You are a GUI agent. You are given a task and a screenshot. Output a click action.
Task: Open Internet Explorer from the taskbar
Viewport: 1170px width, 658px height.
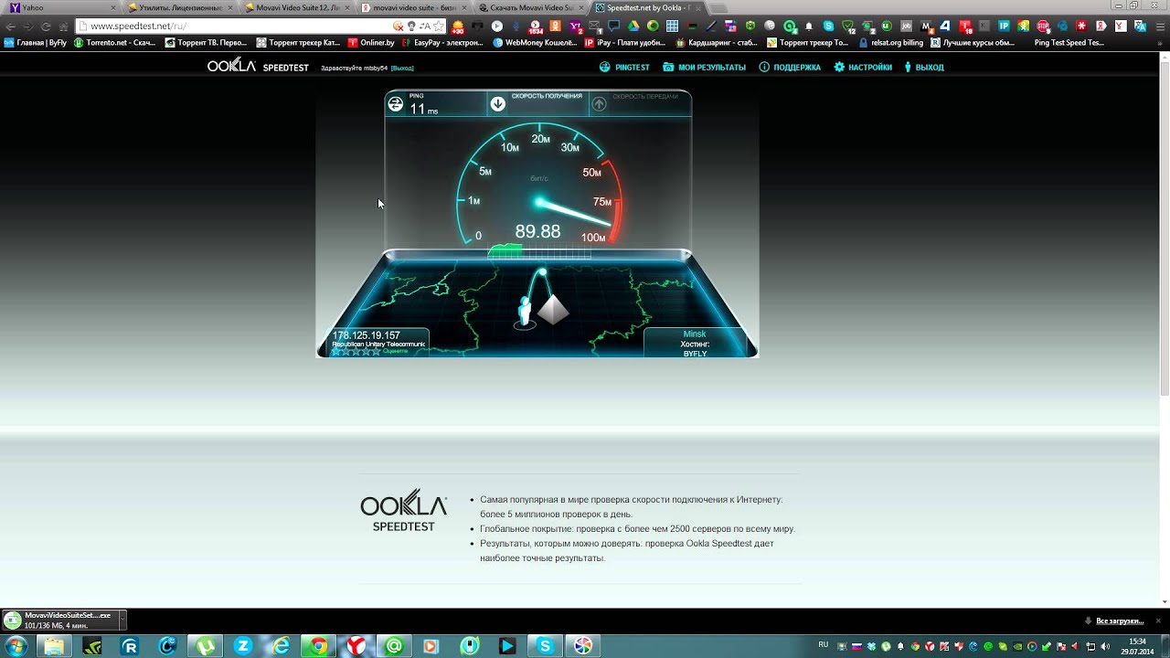(x=281, y=646)
